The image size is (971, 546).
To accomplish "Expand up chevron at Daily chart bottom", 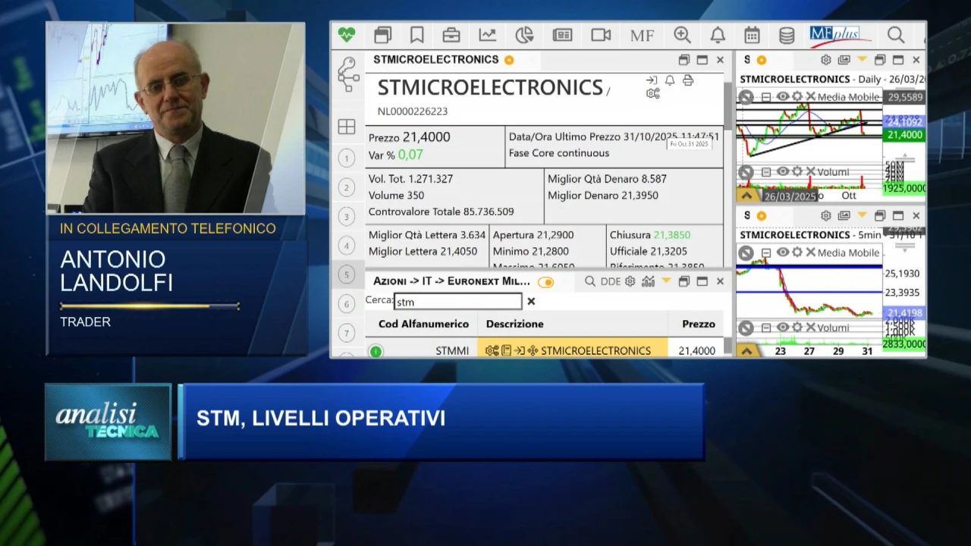I will [x=747, y=195].
